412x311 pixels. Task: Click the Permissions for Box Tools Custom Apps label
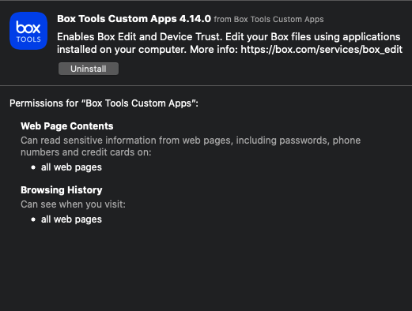[104, 103]
